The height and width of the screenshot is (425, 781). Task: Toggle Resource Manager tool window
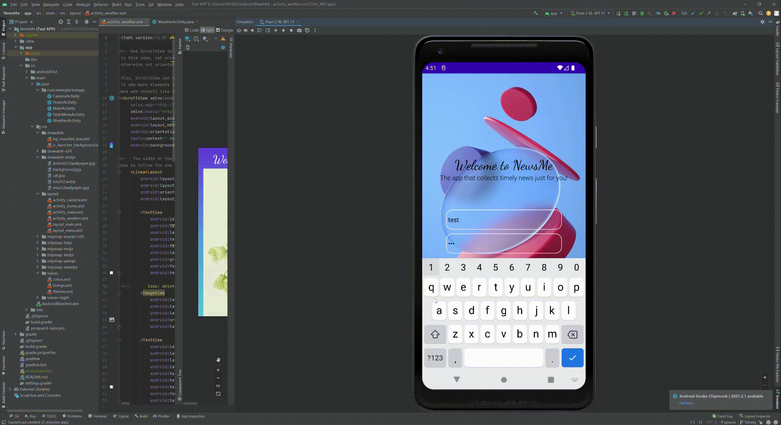(4, 117)
